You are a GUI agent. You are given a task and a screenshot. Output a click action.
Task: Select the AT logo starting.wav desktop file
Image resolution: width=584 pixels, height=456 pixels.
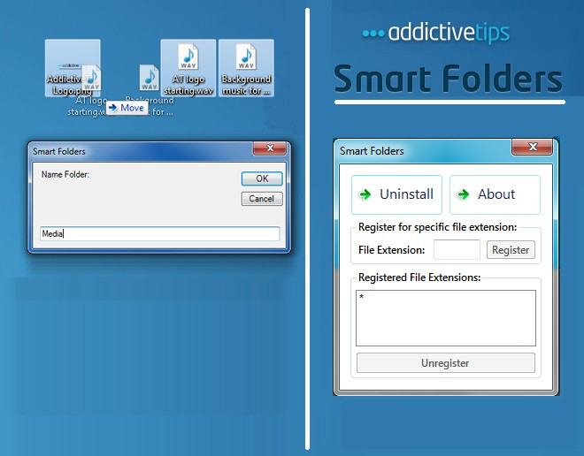point(188,68)
